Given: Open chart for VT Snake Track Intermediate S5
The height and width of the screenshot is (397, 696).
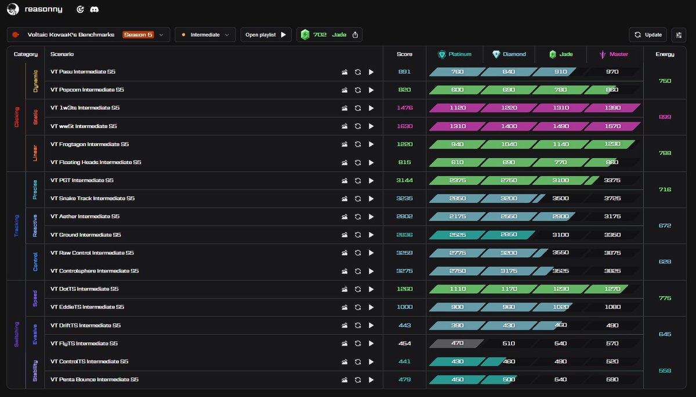Looking at the screenshot, I should click(345, 198).
